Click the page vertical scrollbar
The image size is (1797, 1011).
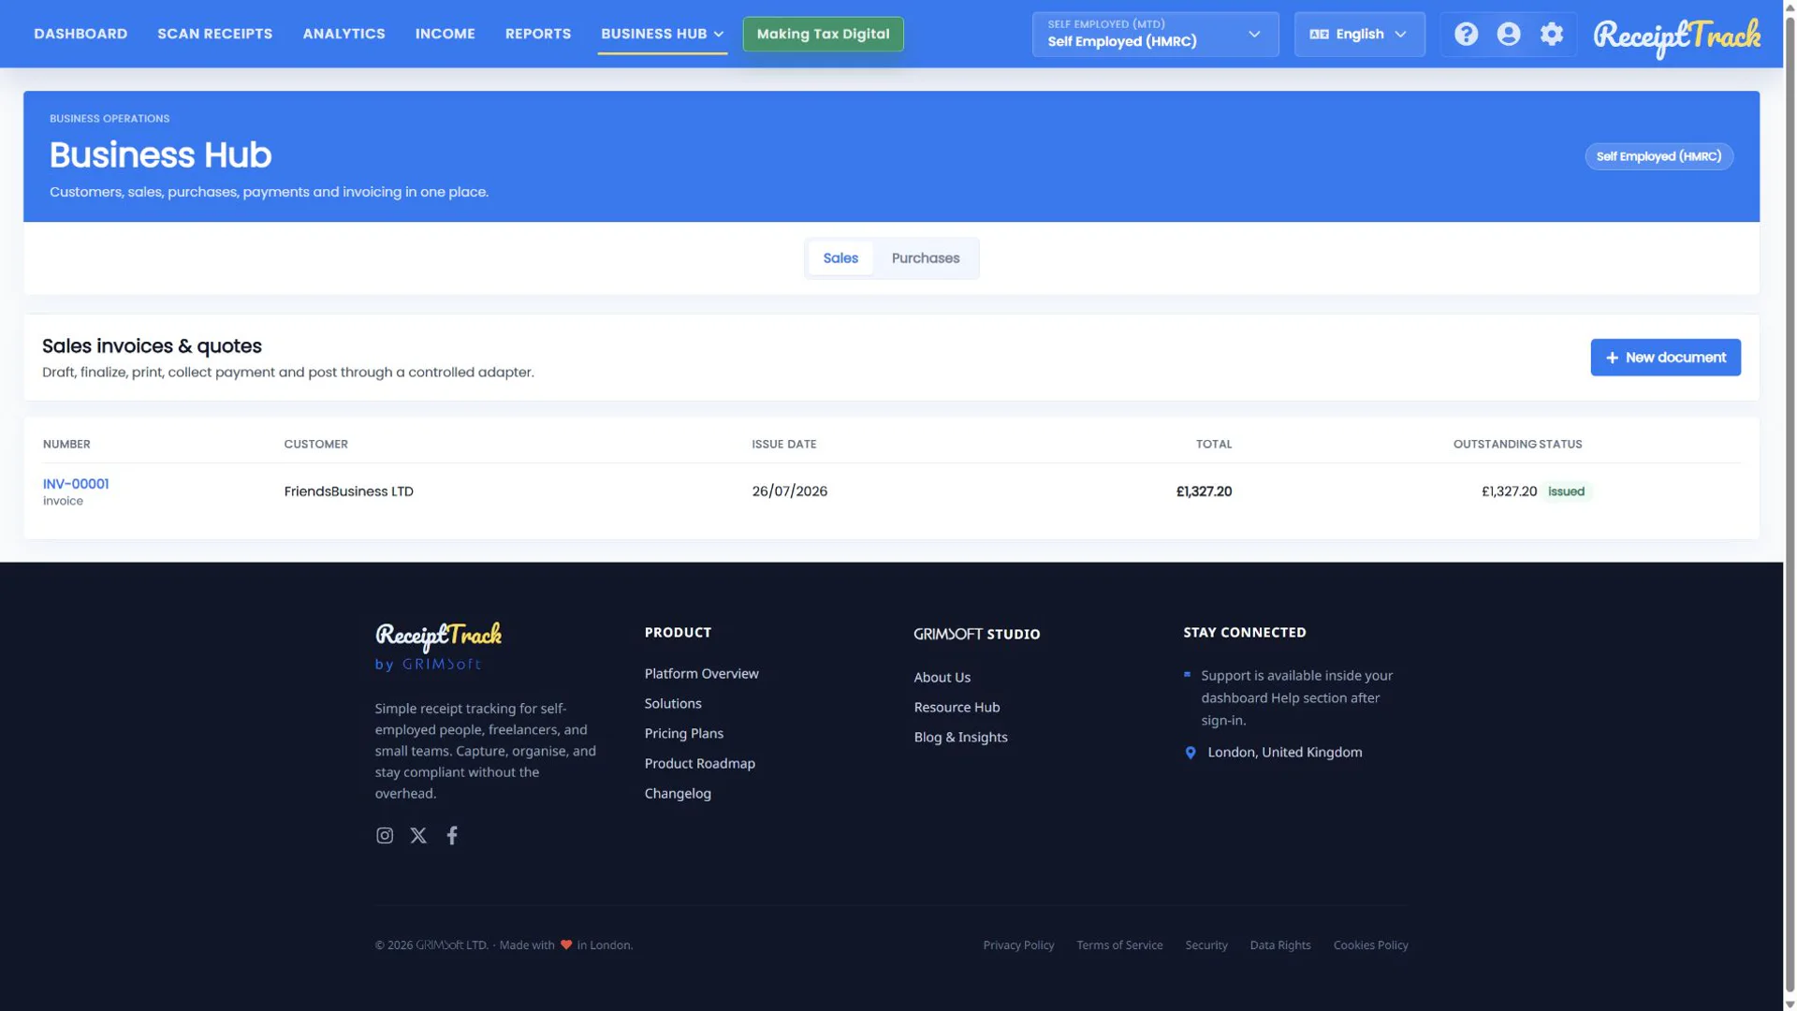[1790, 505]
